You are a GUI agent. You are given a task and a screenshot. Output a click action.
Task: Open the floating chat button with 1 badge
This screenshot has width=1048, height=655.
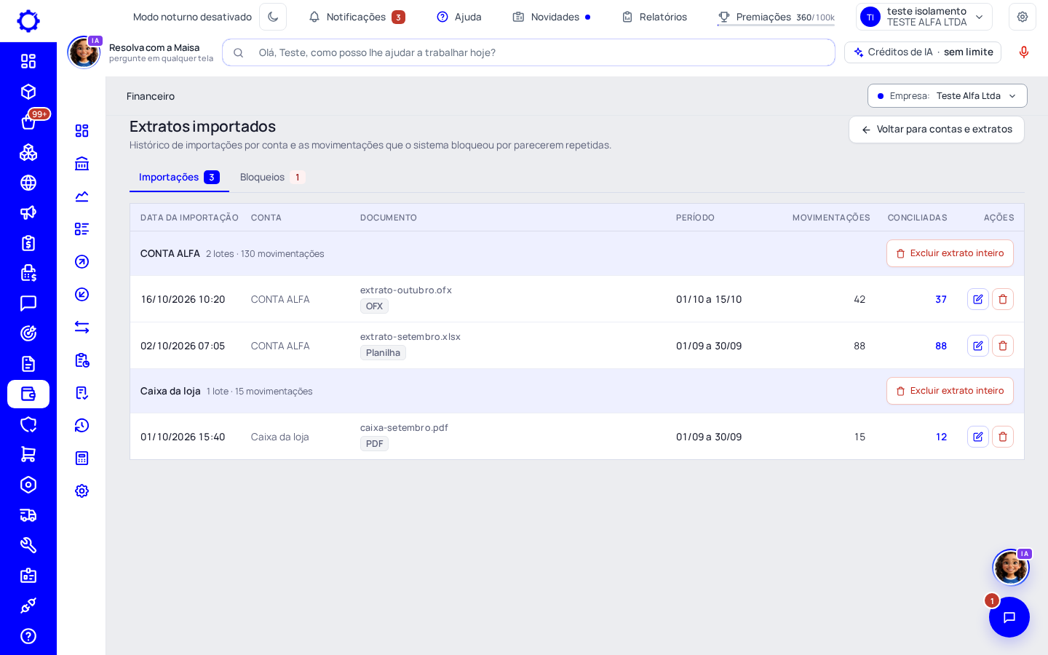(x=1009, y=617)
